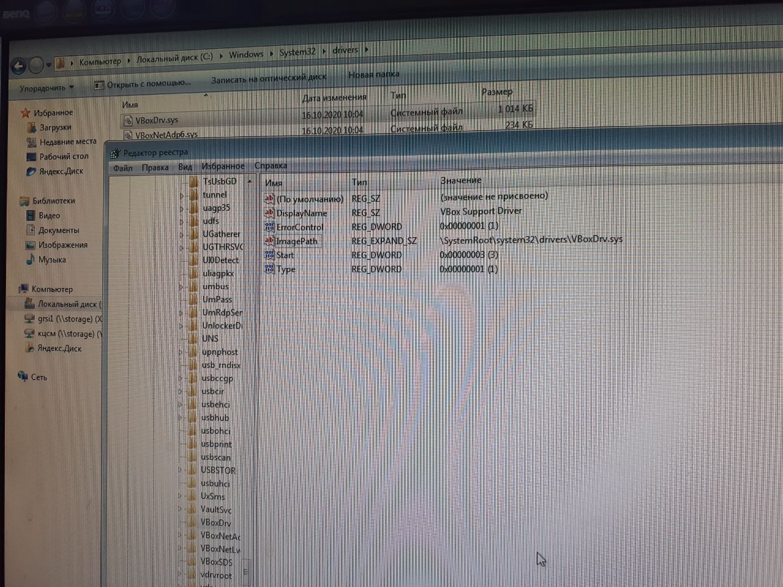
Task: Open the Вид menu in Registry Editor
Action: [185, 167]
